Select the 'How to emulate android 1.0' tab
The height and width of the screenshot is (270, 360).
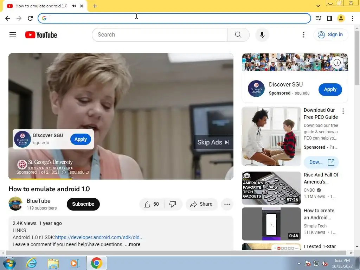tap(41, 6)
